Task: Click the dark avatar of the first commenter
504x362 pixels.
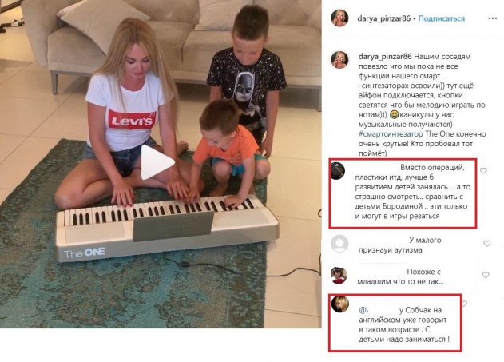Action: coord(338,170)
